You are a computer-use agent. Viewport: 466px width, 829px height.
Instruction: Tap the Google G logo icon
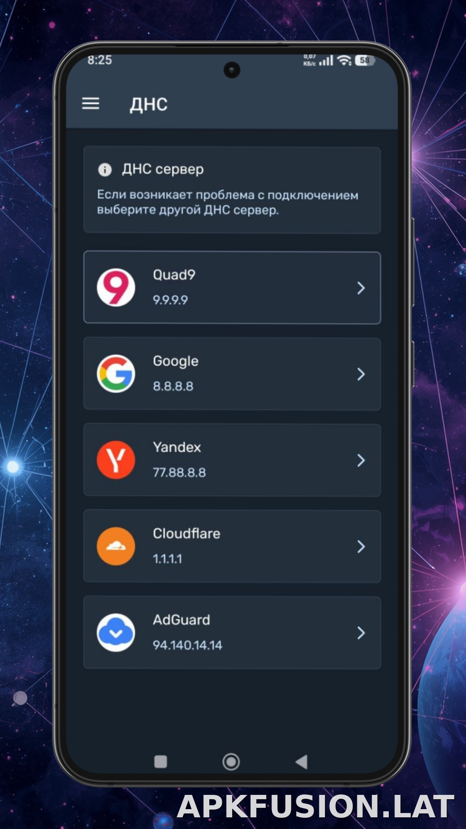tap(116, 374)
